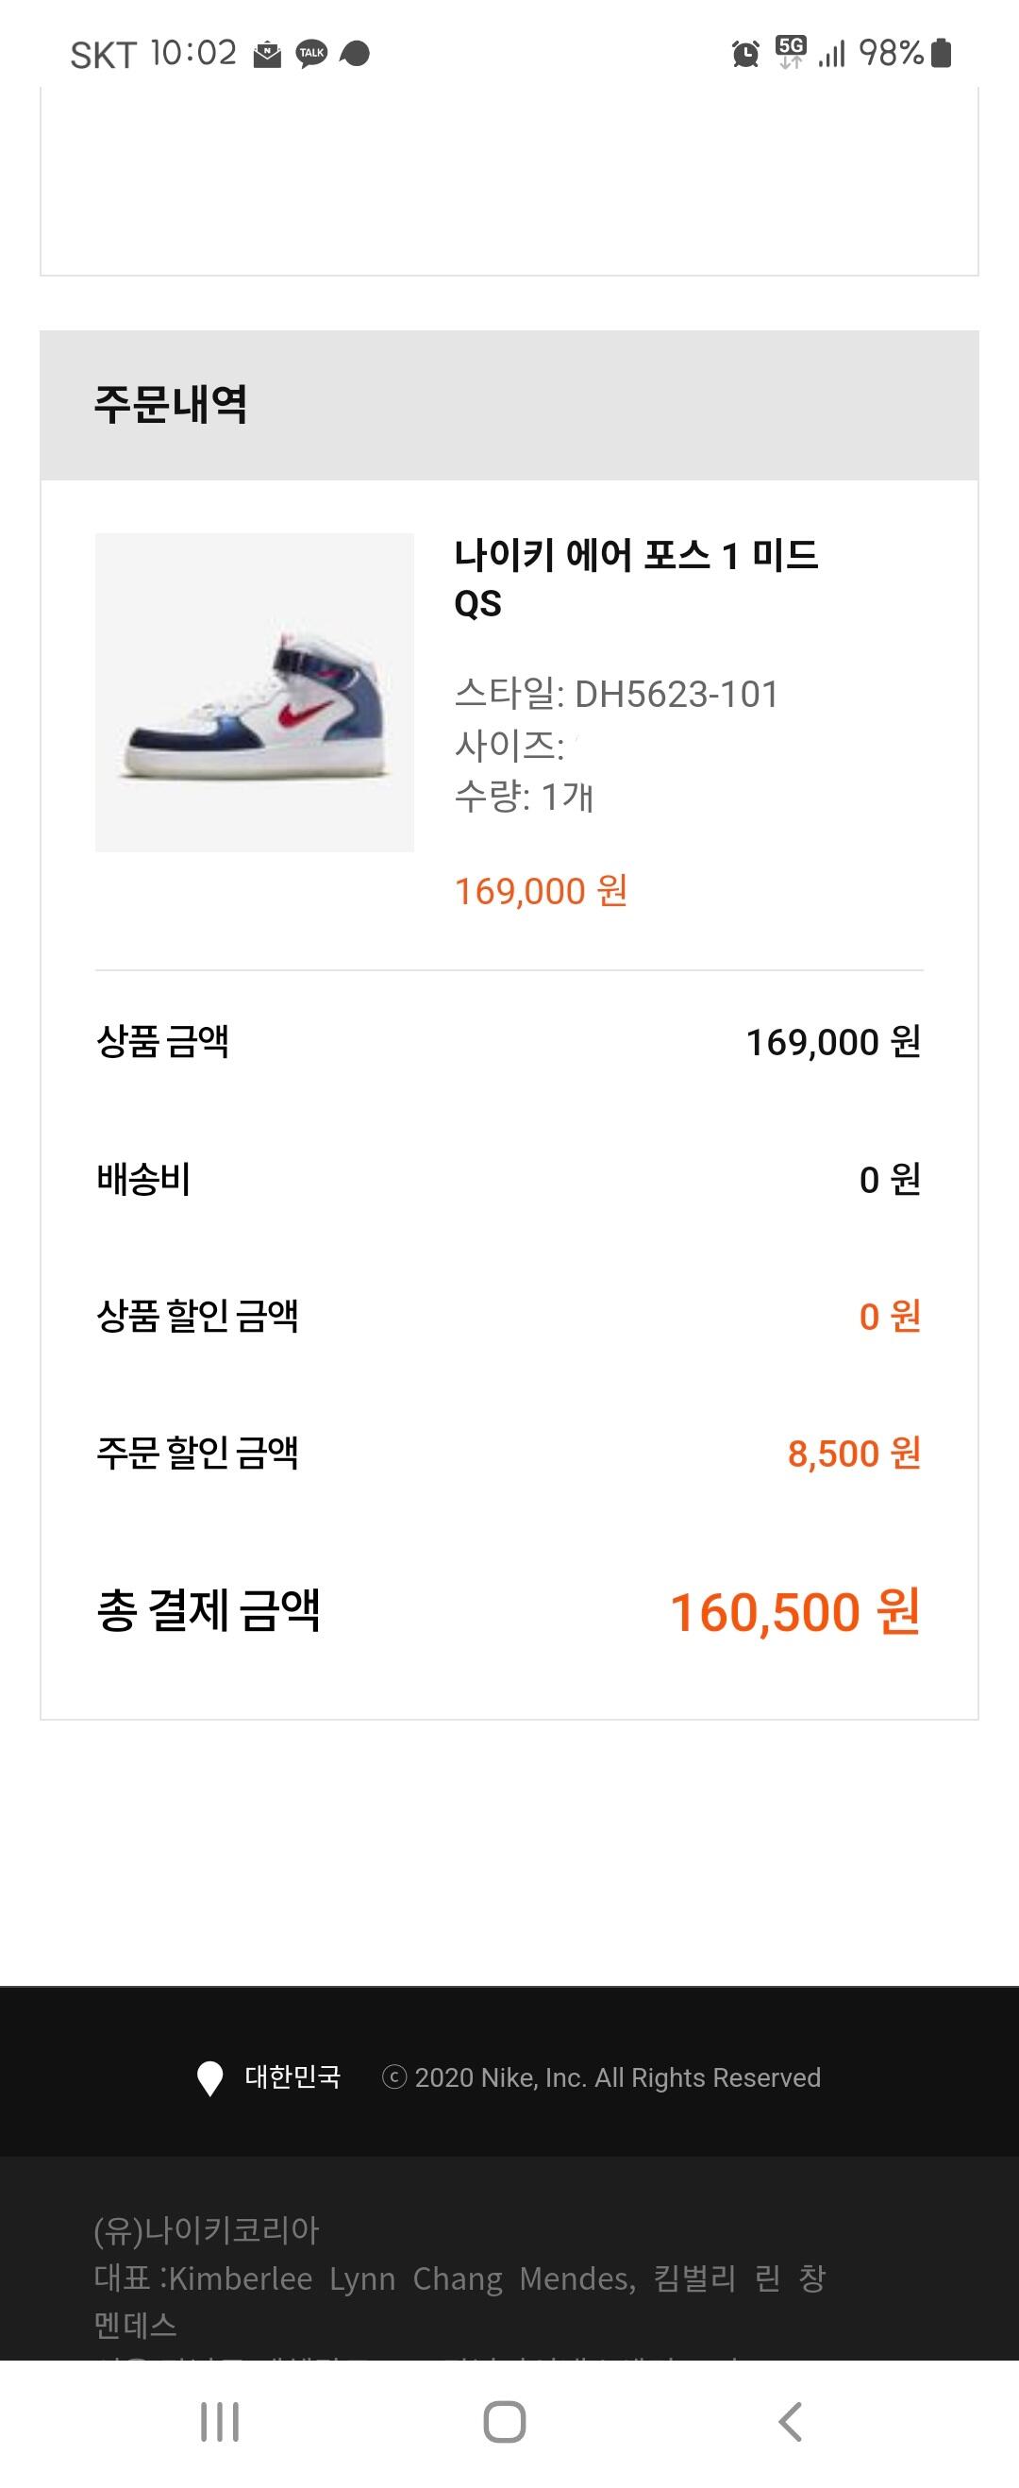1019x2488 pixels.
Task: Open the 나이키 에어 포스 1 미드 QS product title
Action: 636,578
